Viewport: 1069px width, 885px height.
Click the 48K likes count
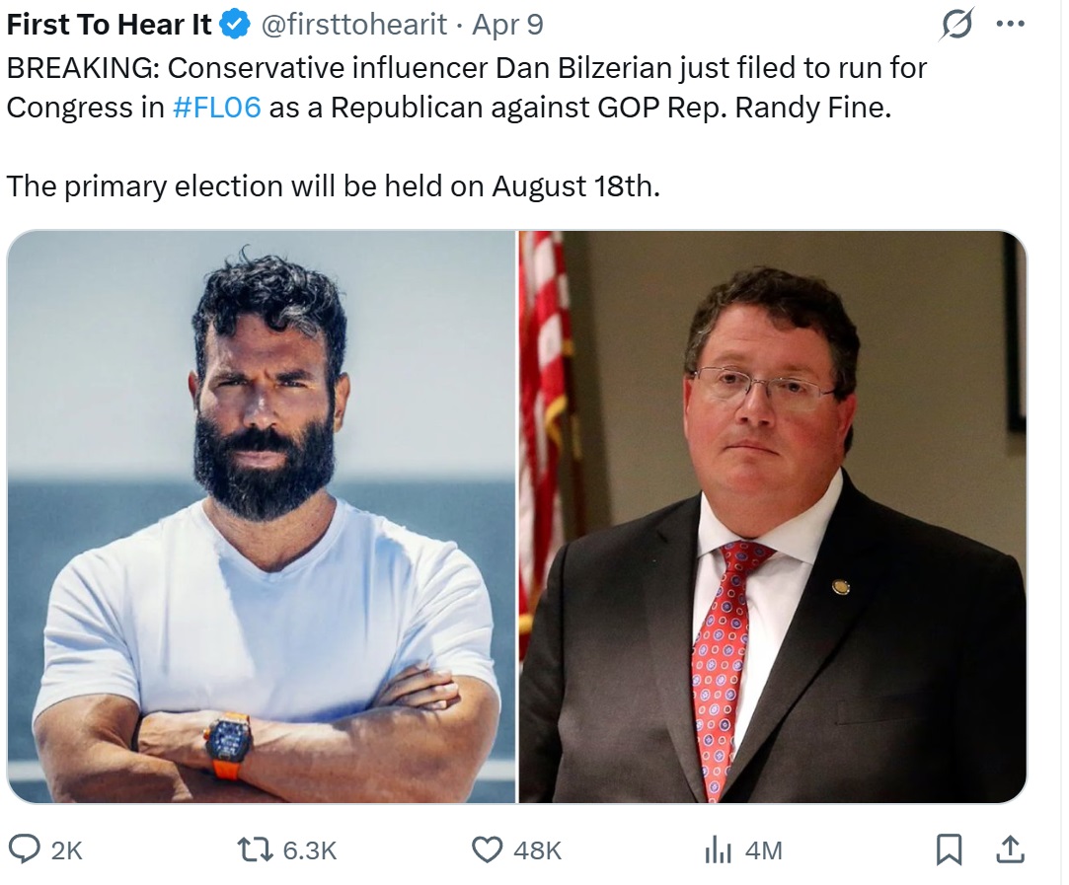click(x=537, y=850)
